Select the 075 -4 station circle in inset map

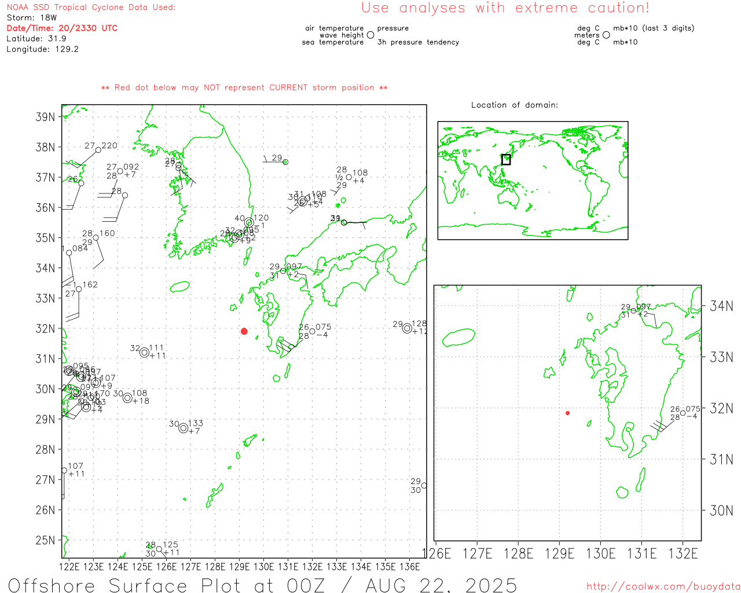coord(683,413)
